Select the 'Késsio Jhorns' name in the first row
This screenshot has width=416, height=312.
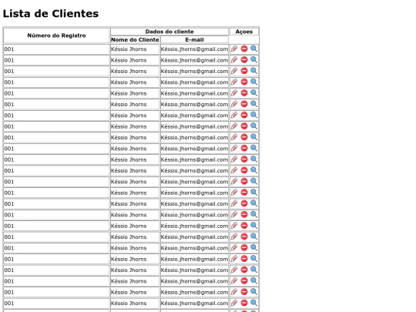pos(129,49)
